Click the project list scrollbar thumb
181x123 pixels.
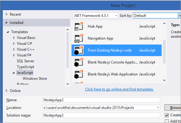pyautogui.click(x=164, y=52)
